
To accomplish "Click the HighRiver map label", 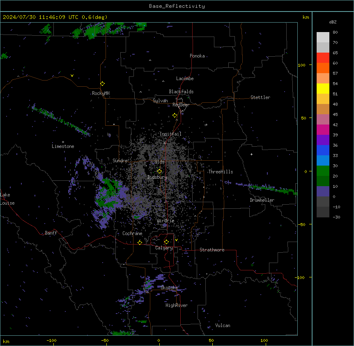I will [177, 305].
